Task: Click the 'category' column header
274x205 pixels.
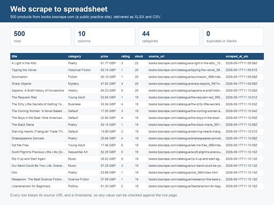Action: click(75, 56)
